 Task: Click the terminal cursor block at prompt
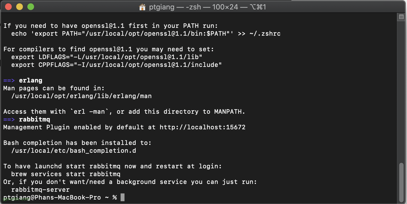123,197
